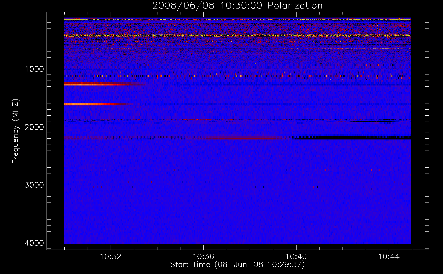Click the 'Start Time (08-Jun-08 10:29:37)' axis label
This screenshot has height=274, width=443.
coord(237,265)
